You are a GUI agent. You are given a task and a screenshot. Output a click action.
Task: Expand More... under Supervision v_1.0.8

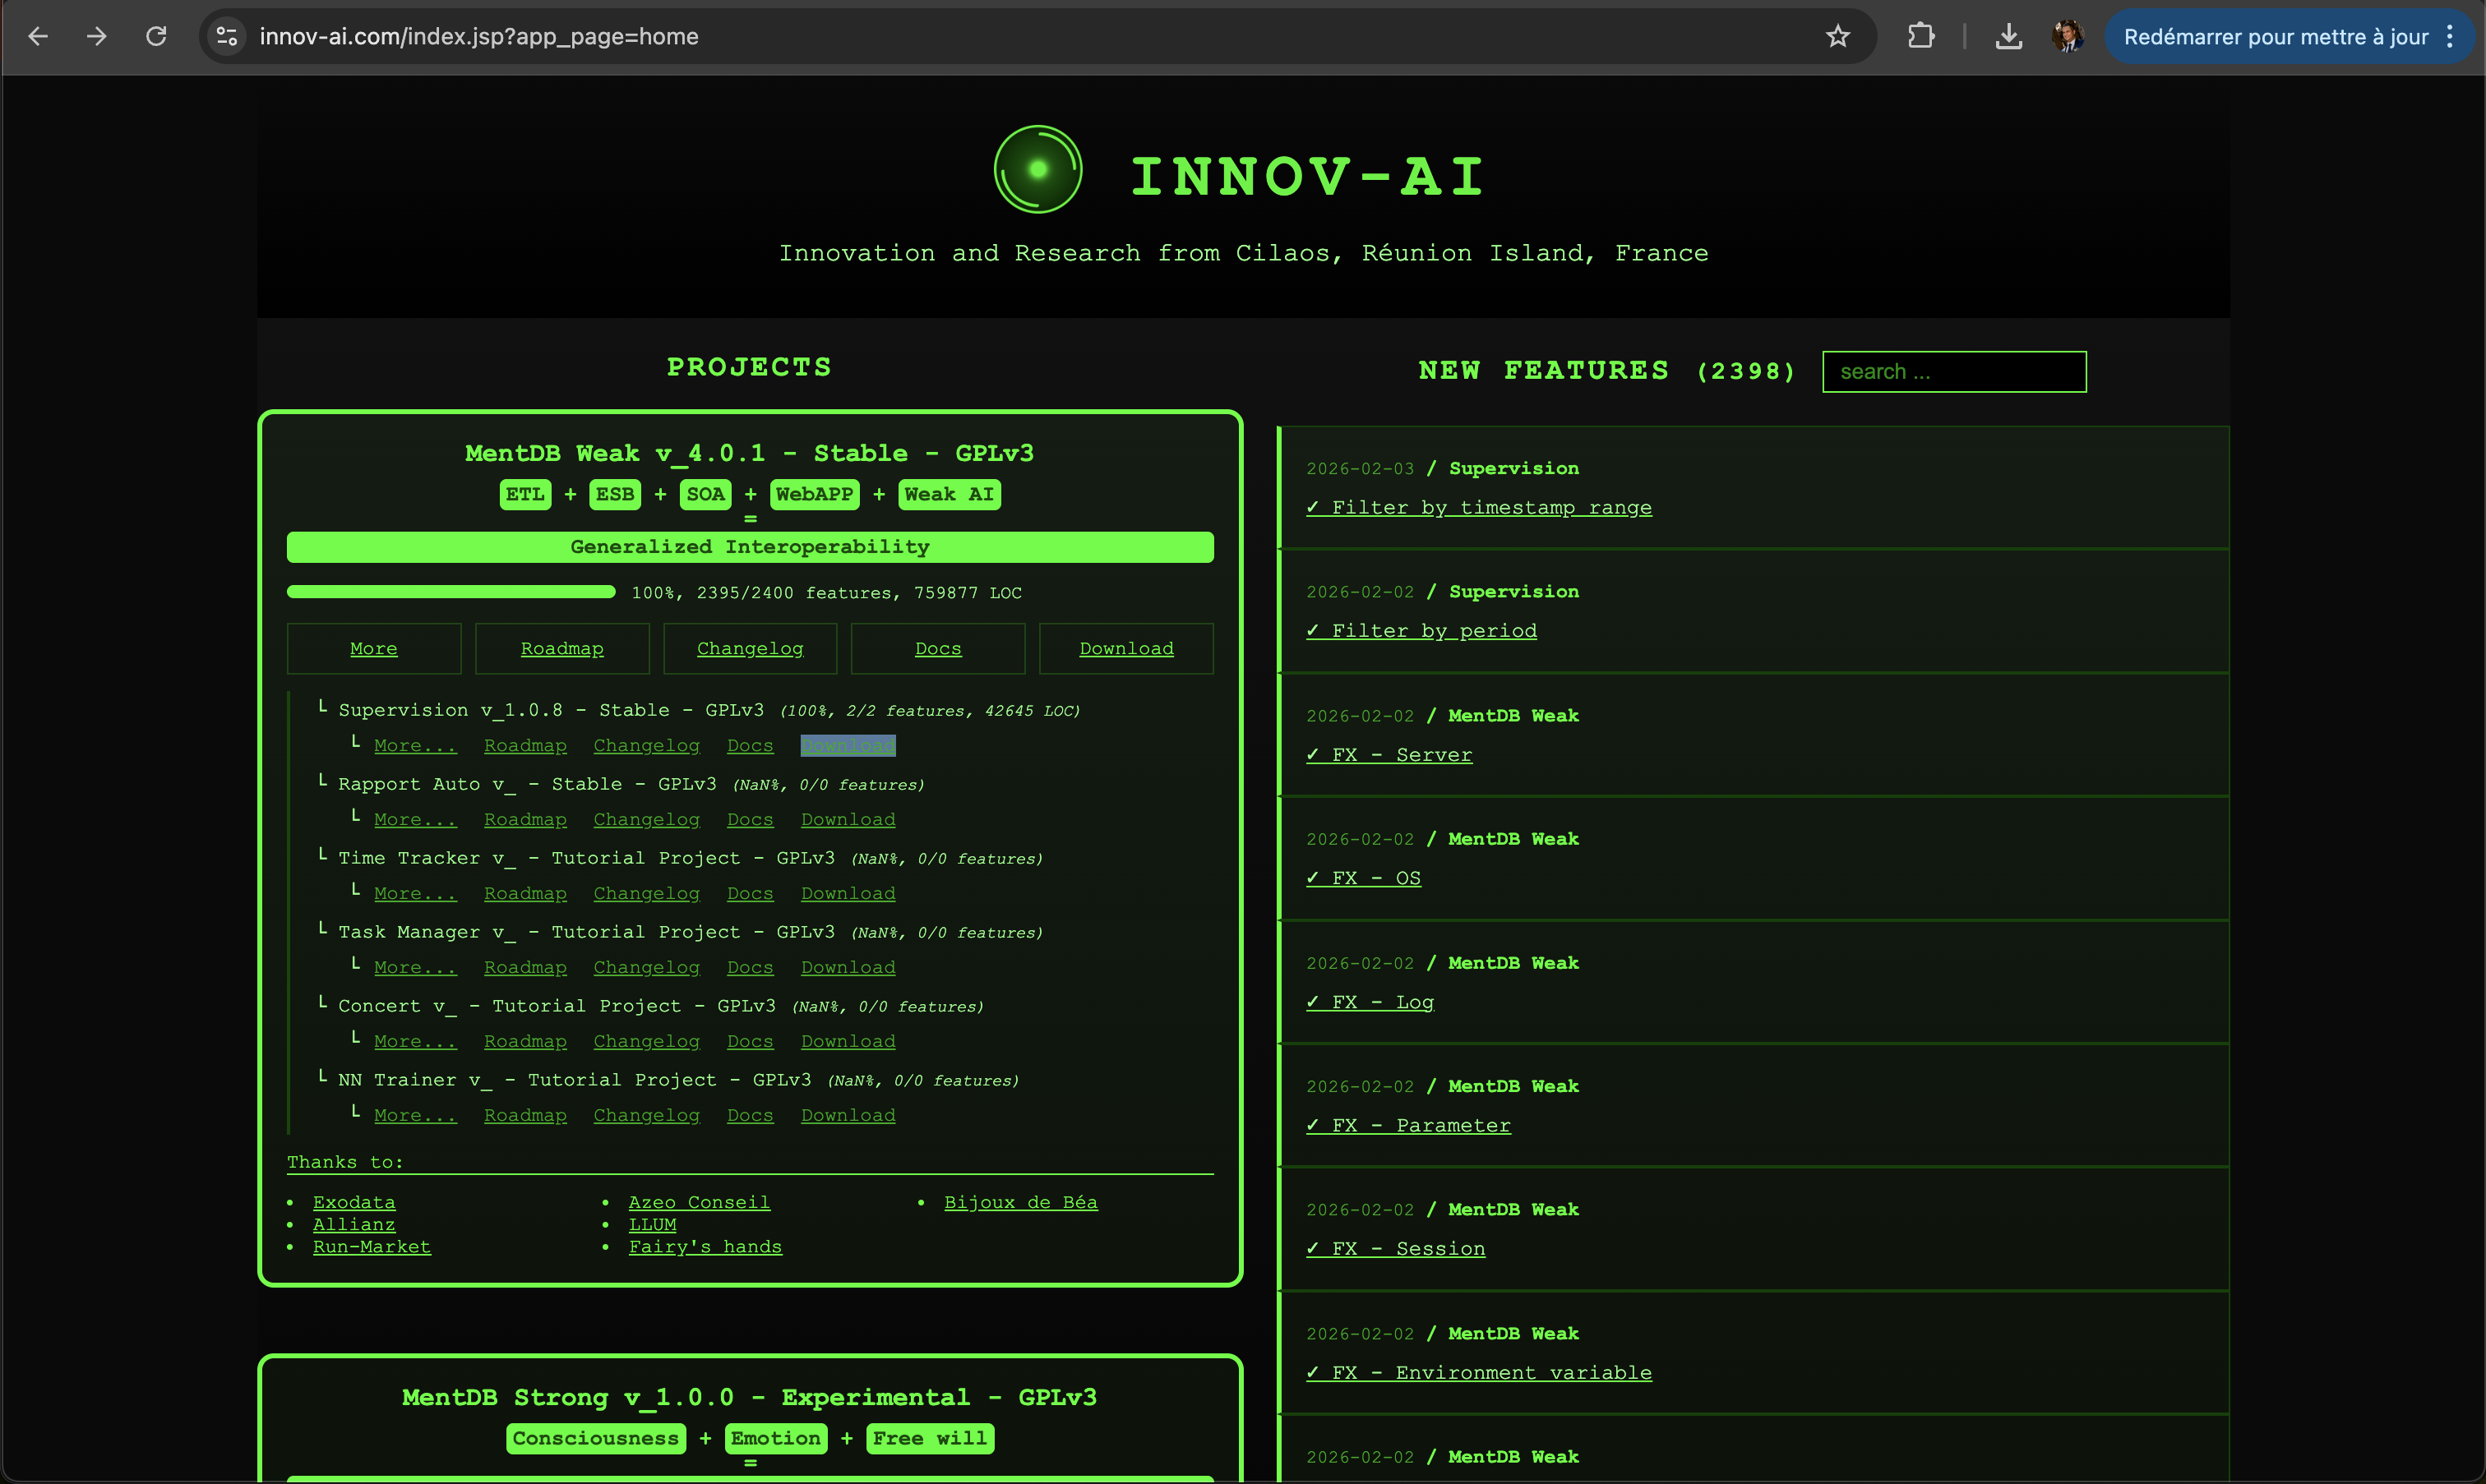click(414, 746)
